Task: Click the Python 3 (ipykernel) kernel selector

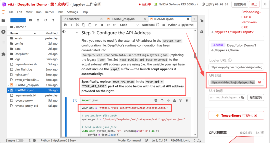Action: [181, 25]
